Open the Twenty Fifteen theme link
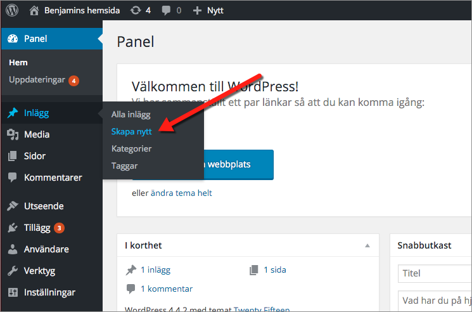Image resolution: width=472 pixels, height=312 pixels. tap(262, 309)
